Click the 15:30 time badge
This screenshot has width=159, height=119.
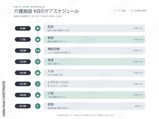[23, 84]
